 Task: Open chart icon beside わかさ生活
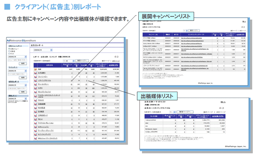[x=35, y=108]
